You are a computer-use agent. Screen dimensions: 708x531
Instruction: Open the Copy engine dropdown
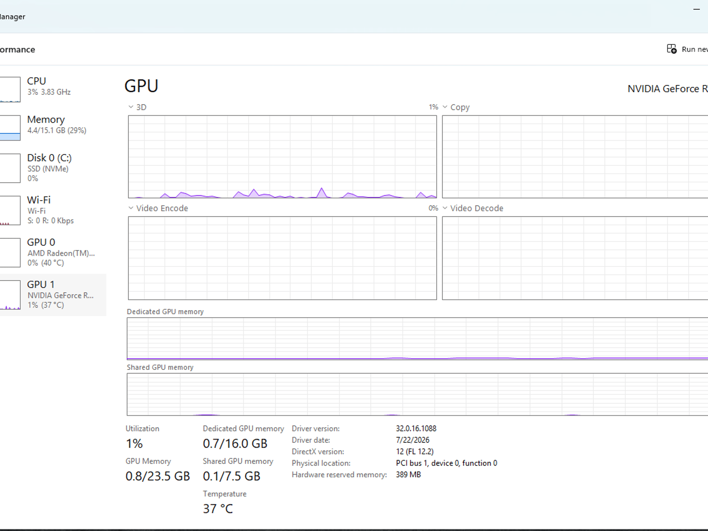click(x=445, y=107)
